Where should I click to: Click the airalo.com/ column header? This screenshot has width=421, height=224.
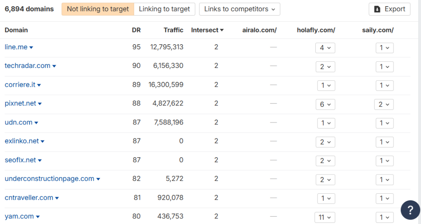click(259, 30)
